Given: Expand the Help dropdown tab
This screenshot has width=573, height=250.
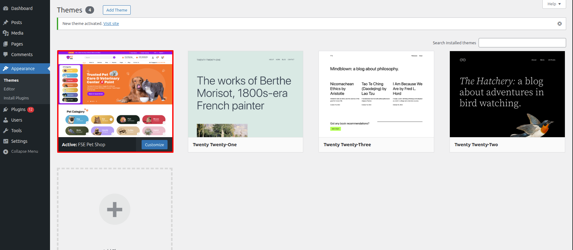Looking at the screenshot, I should click(554, 4).
